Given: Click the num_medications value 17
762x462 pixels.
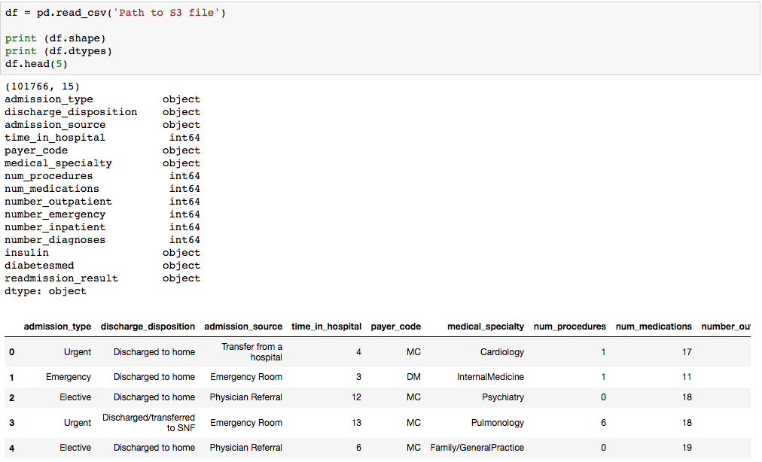Looking at the screenshot, I should coord(687,351).
